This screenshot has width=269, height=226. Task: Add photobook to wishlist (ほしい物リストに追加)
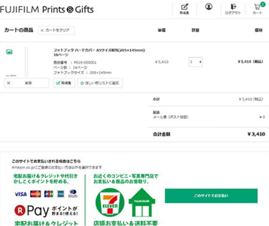(x=100, y=83)
